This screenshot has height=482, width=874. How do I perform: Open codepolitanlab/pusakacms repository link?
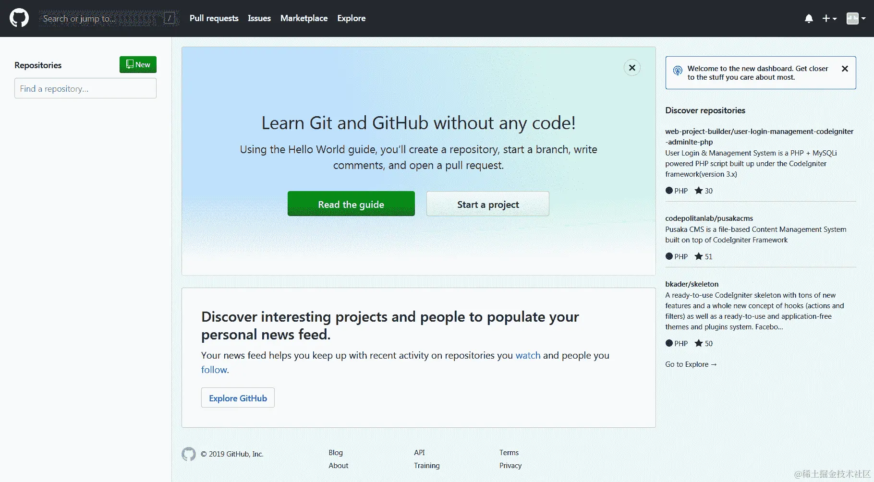(x=709, y=218)
